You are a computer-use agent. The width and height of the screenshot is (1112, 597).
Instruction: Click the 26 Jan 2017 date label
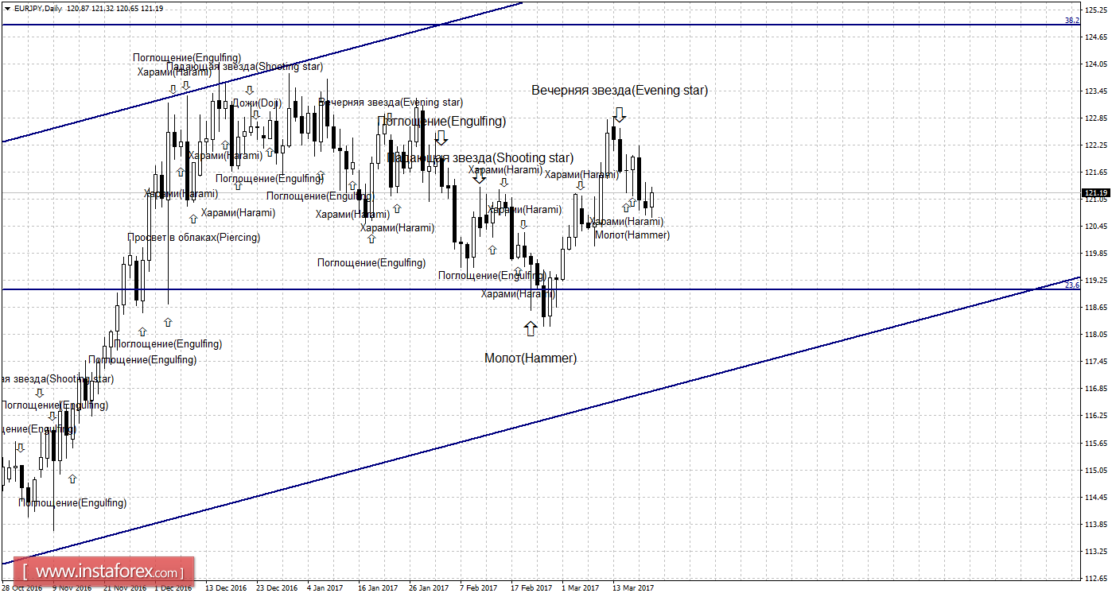pos(430,588)
